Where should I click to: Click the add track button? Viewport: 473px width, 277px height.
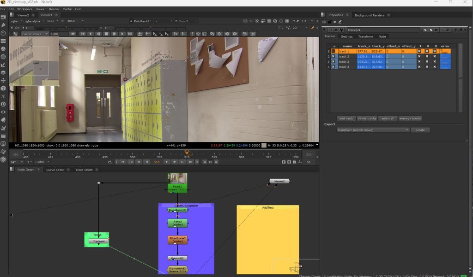346,118
